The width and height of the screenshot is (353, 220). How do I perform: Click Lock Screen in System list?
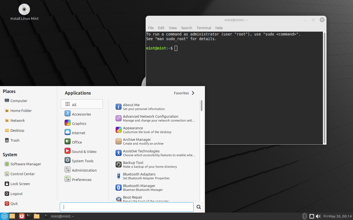click(x=17, y=184)
